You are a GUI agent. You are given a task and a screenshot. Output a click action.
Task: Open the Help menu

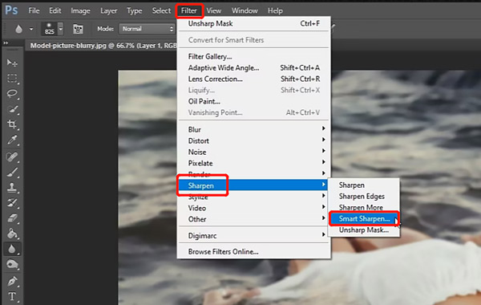275,10
